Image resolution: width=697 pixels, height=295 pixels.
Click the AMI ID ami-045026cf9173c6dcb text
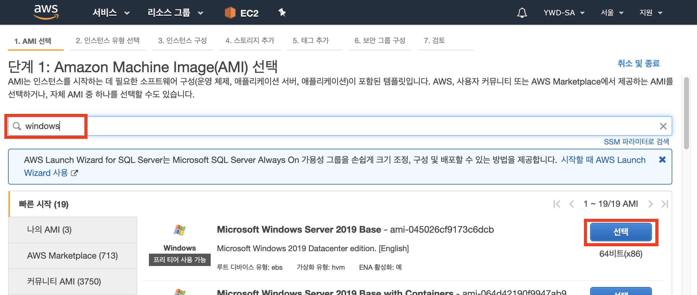pyautogui.click(x=442, y=230)
